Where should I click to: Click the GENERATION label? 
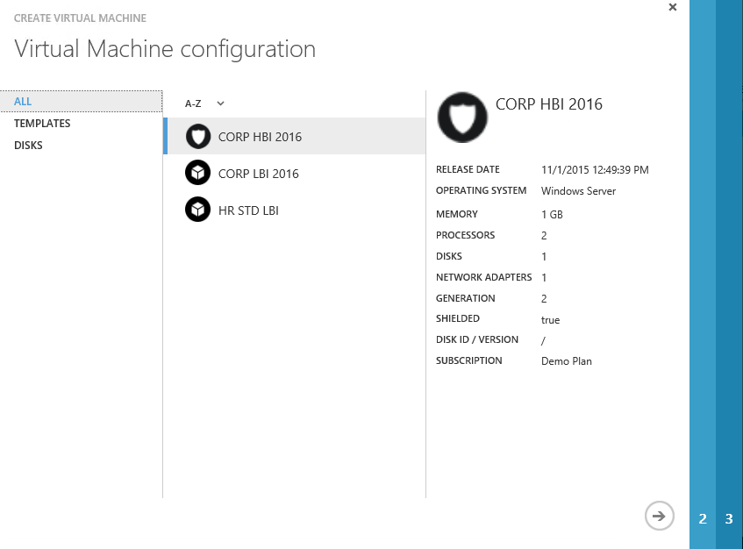click(465, 298)
